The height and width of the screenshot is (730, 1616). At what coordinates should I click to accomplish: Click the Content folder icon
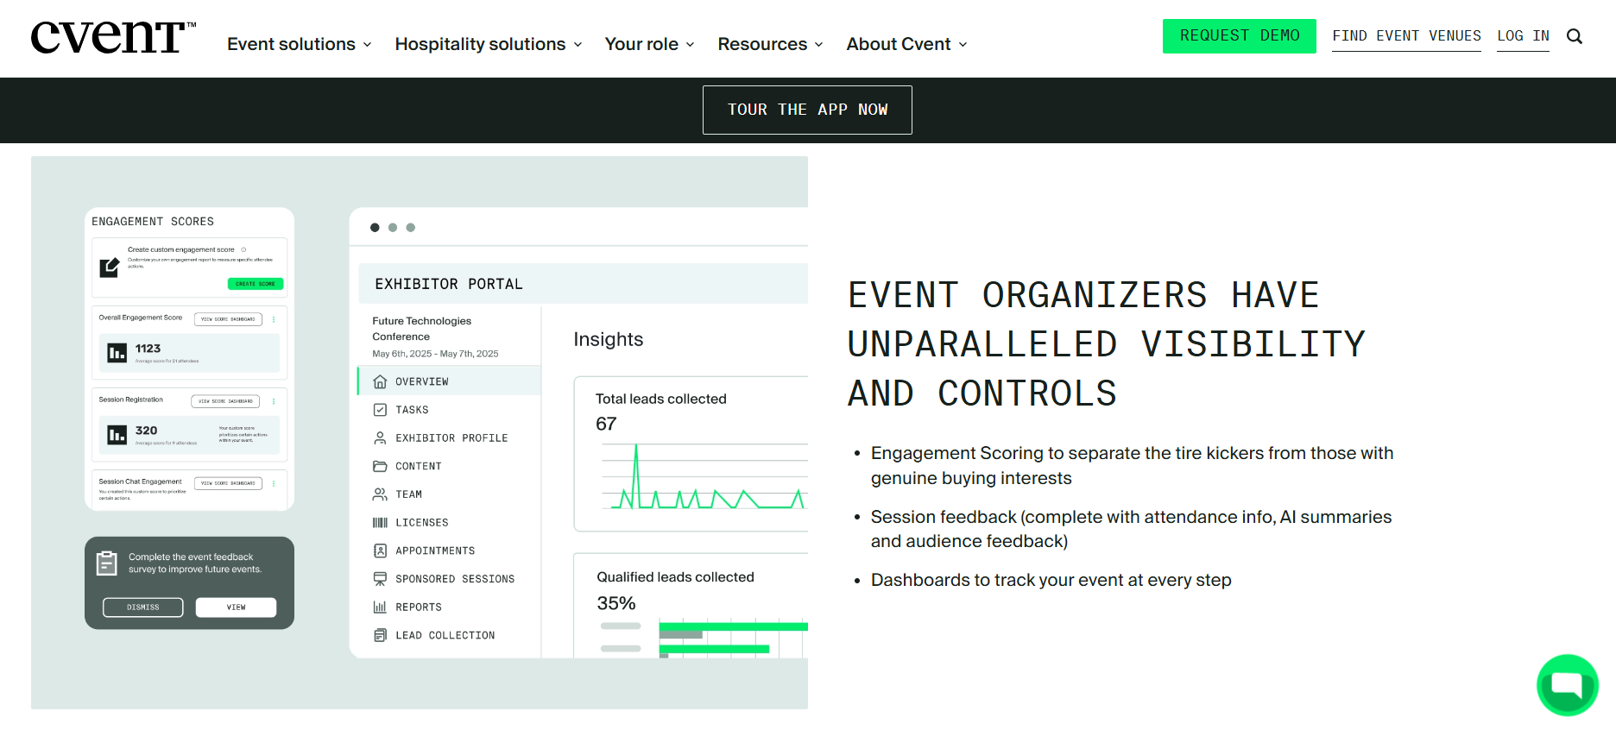click(380, 466)
